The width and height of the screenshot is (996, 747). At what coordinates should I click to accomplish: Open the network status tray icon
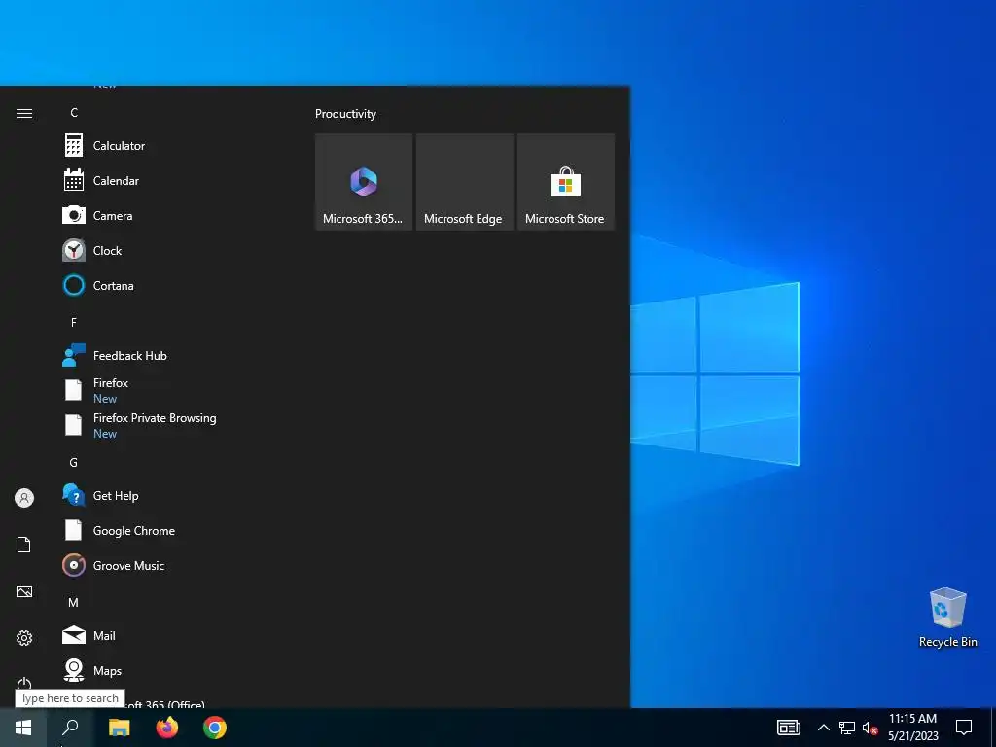tap(847, 728)
